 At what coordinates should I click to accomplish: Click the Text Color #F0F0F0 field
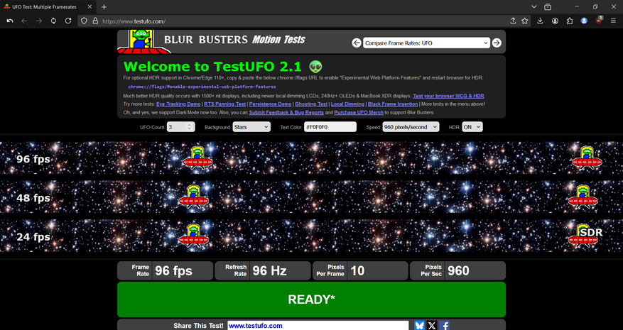tap(330, 127)
